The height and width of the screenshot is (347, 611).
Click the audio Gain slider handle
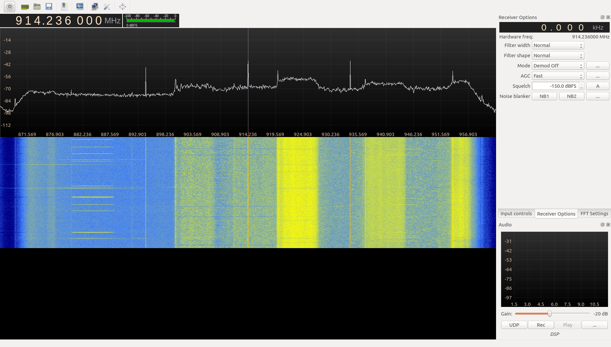[549, 314]
